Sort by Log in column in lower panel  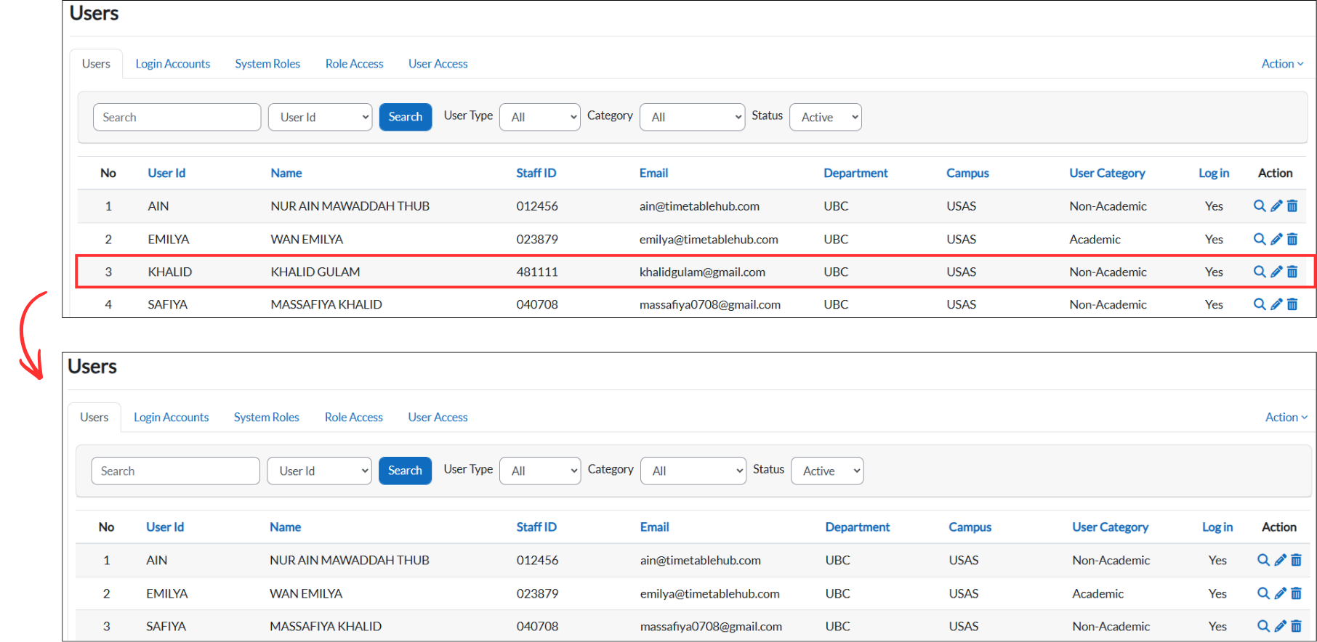coord(1217,527)
